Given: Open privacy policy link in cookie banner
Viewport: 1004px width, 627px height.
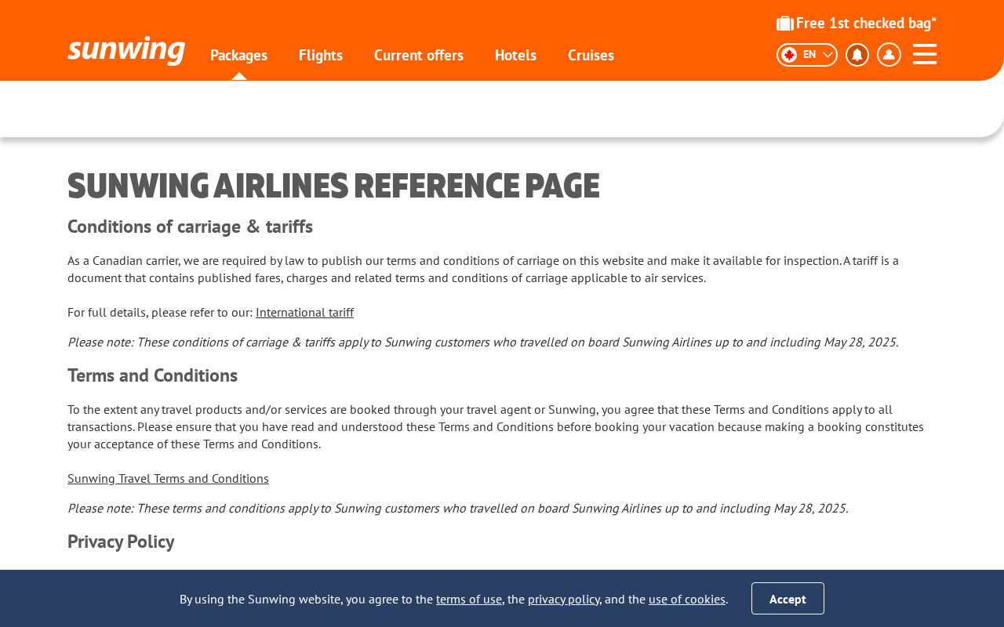Looking at the screenshot, I should (563, 599).
